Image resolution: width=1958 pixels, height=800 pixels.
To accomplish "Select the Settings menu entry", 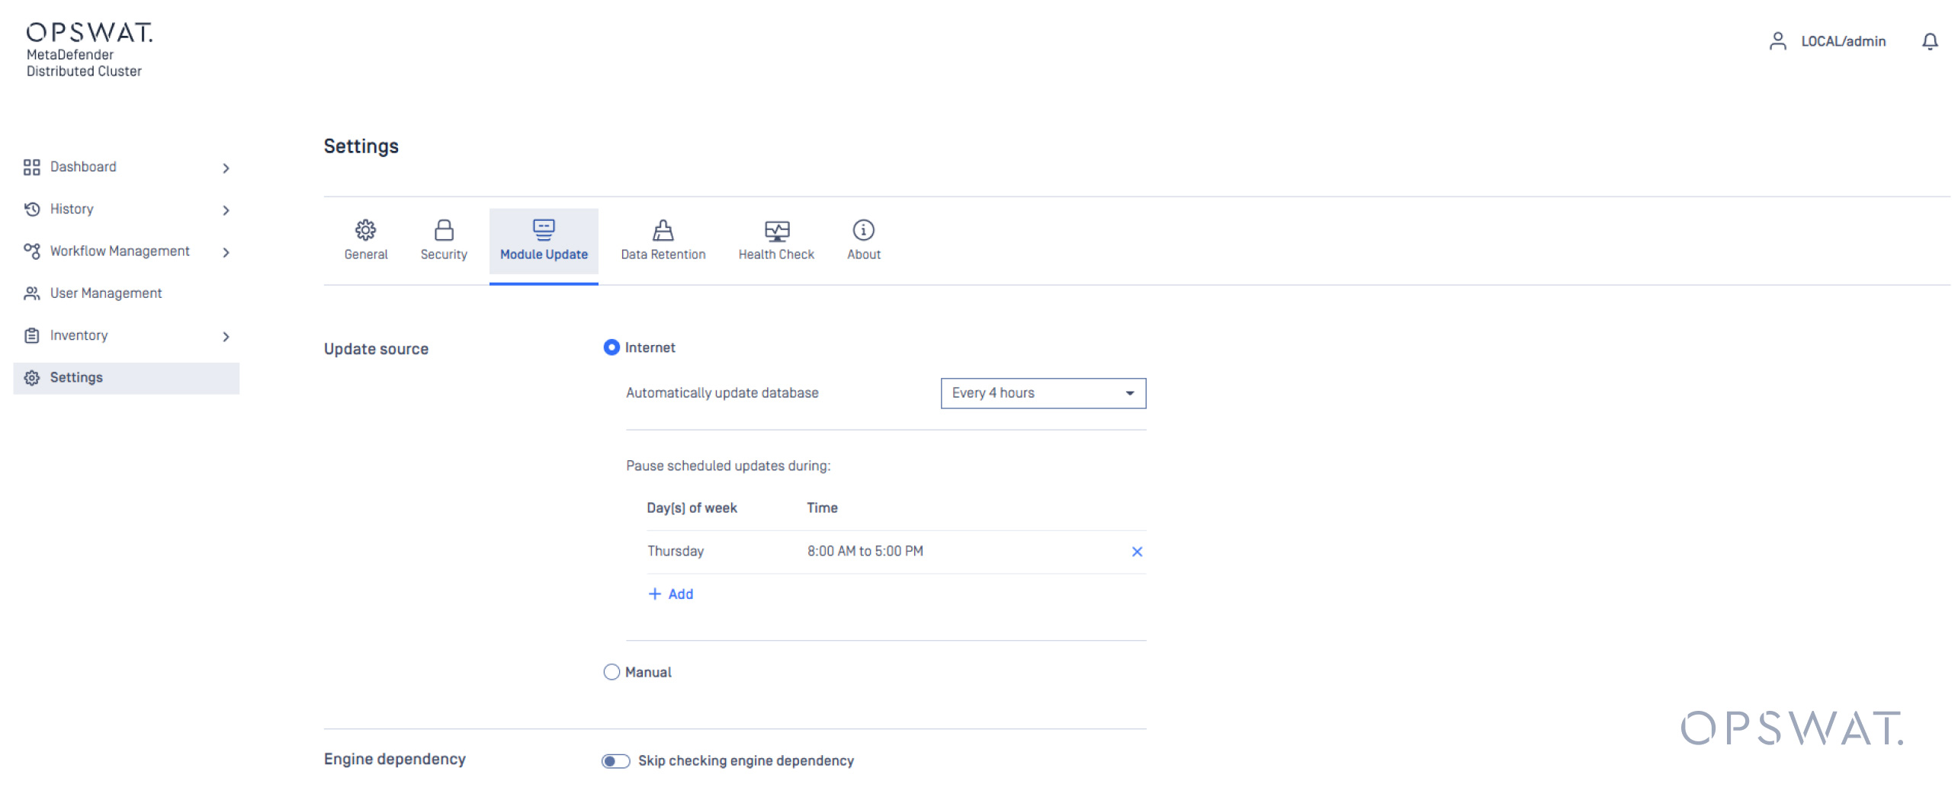I will click(76, 377).
